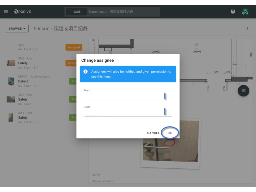Open the SD-2 issue thumbnail

coord(11,99)
